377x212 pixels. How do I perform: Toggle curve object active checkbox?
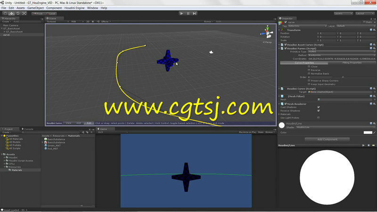pos(286,22)
